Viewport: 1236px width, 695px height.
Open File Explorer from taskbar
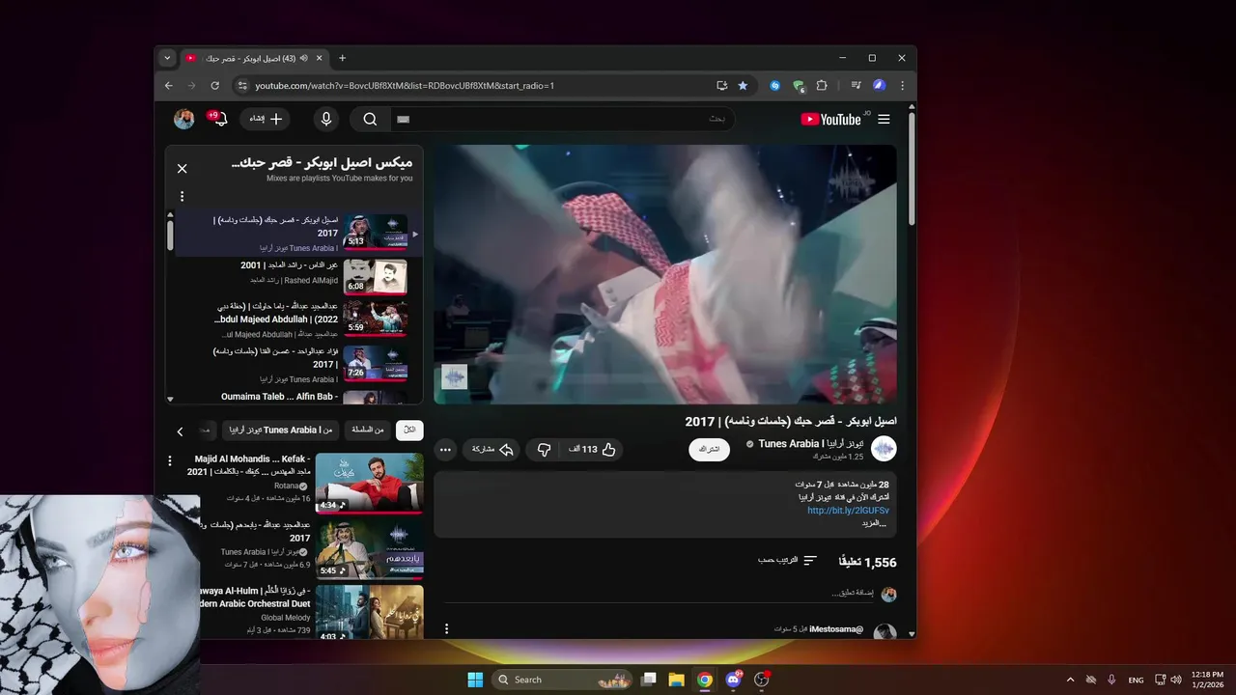(x=677, y=680)
